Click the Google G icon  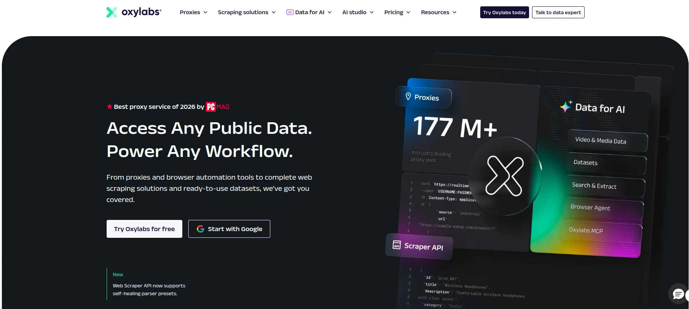200,229
